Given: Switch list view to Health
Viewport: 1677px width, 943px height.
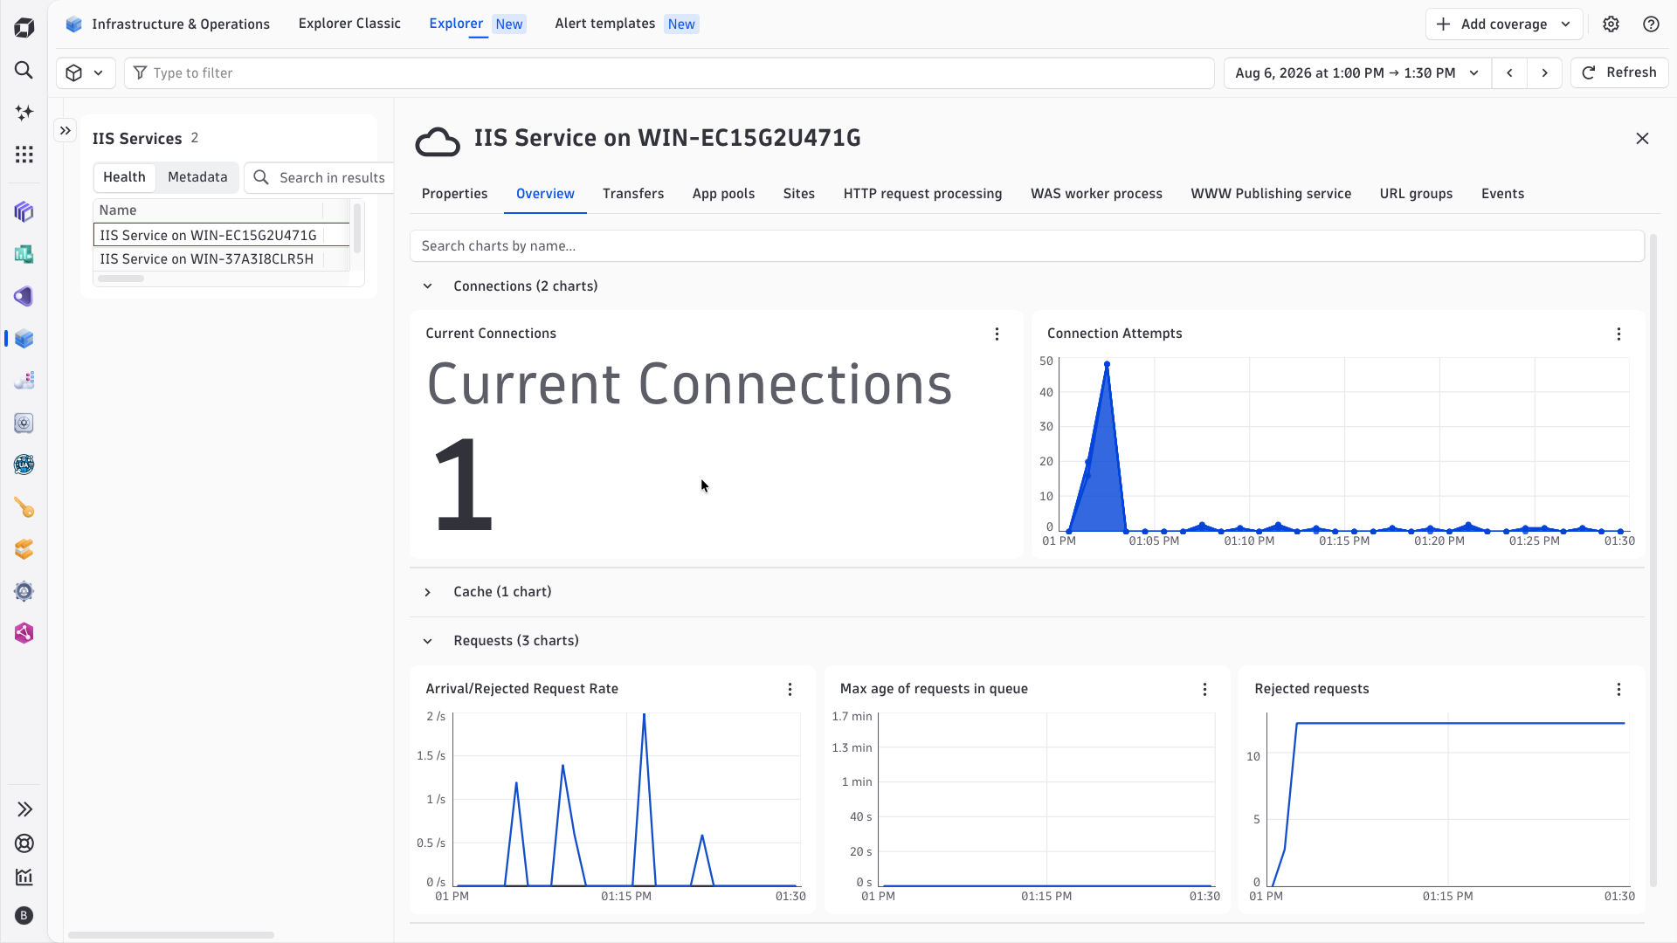Looking at the screenshot, I should tap(124, 177).
